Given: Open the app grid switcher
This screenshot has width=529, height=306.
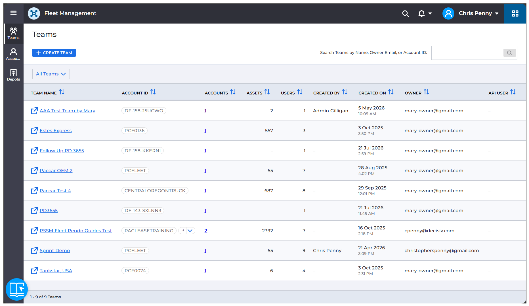Looking at the screenshot, I should pos(515,13).
